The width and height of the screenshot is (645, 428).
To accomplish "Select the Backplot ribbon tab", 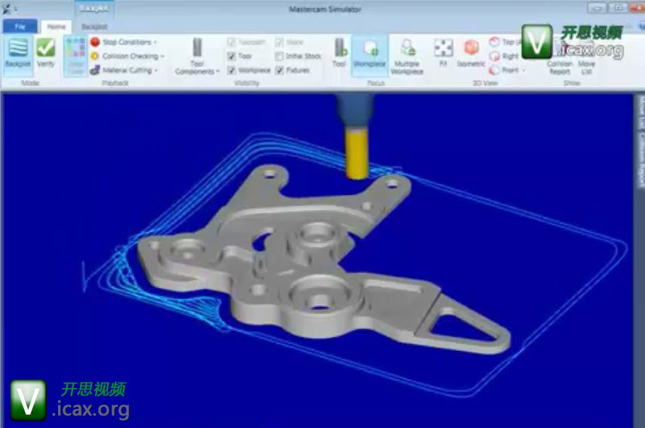I will 94,26.
